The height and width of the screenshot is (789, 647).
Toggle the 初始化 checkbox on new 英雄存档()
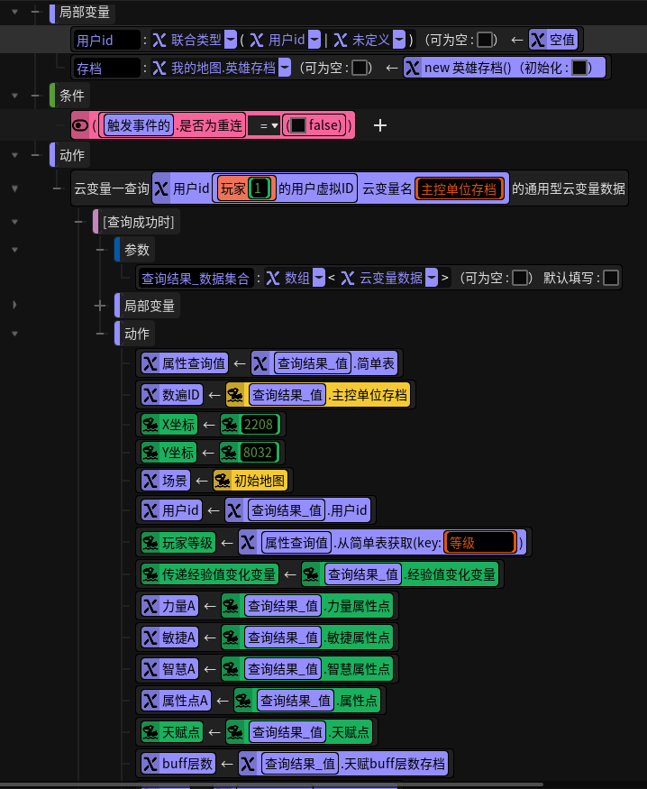[x=579, y=68]
